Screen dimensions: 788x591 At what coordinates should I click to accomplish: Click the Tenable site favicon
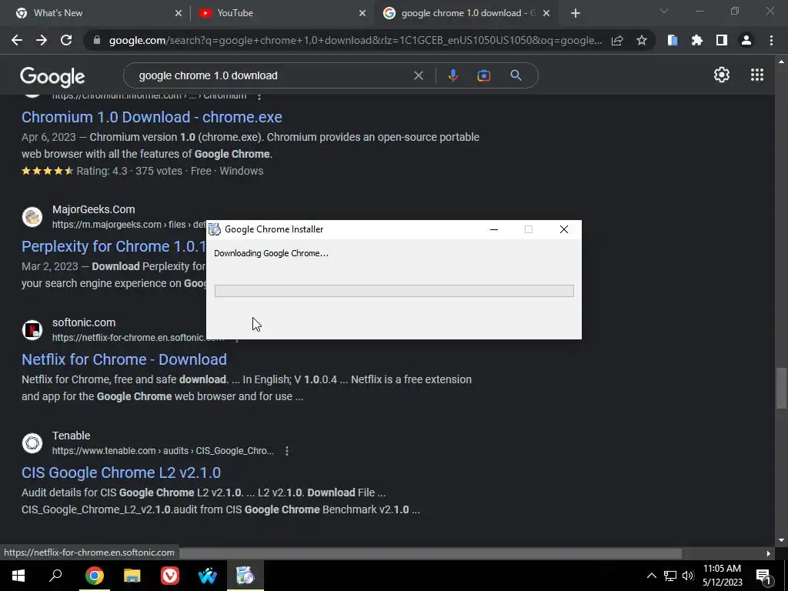click(32, 443)
